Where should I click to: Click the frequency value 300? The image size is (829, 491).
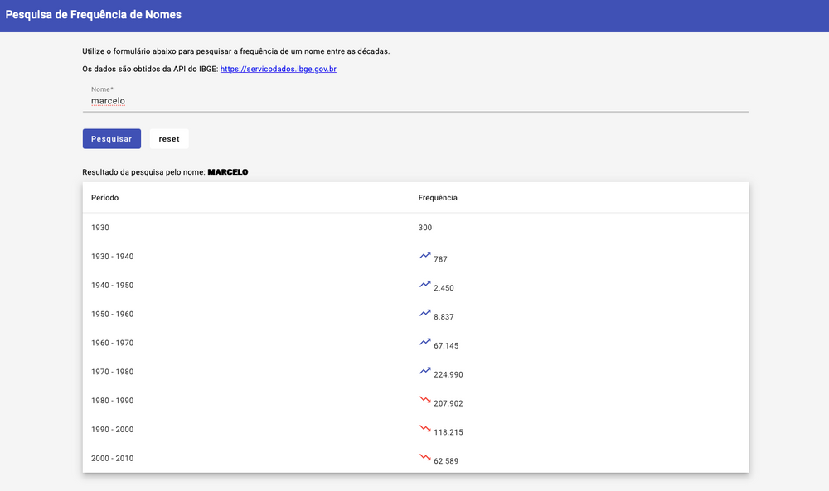pos(425,228)
